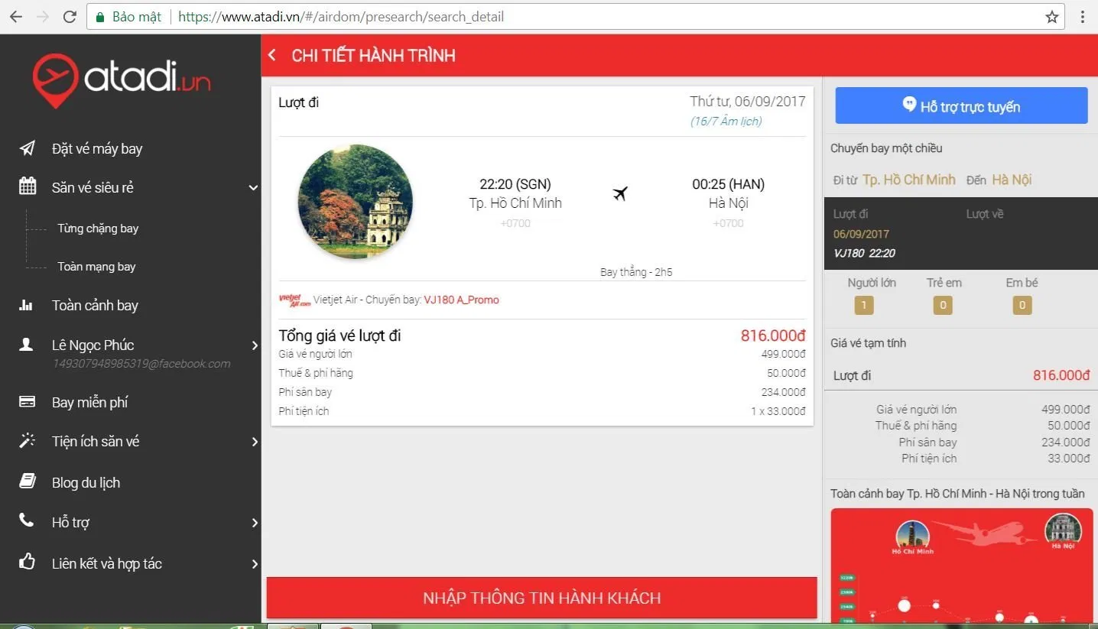This screenshot has width=1098, height=629.
Task: Click the back arrow beside CHI TIẾT HÀNH TRÌNH
Action: [x=271, y=55]
